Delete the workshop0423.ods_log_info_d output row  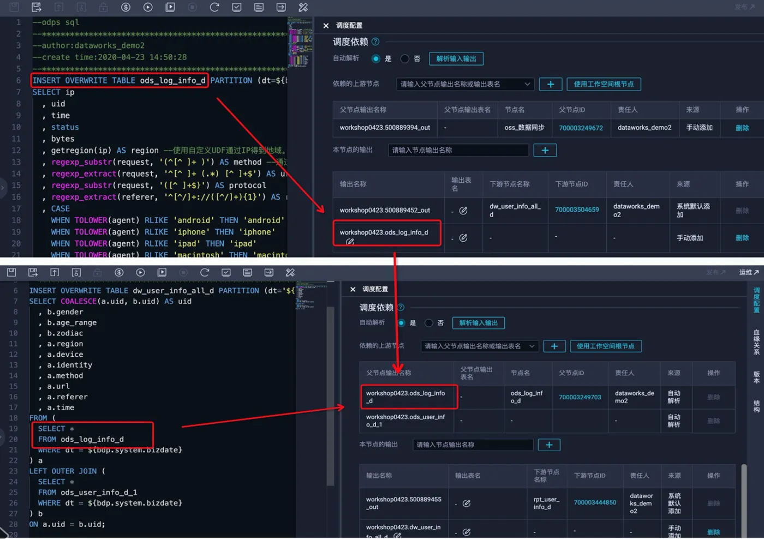(742, 238)
